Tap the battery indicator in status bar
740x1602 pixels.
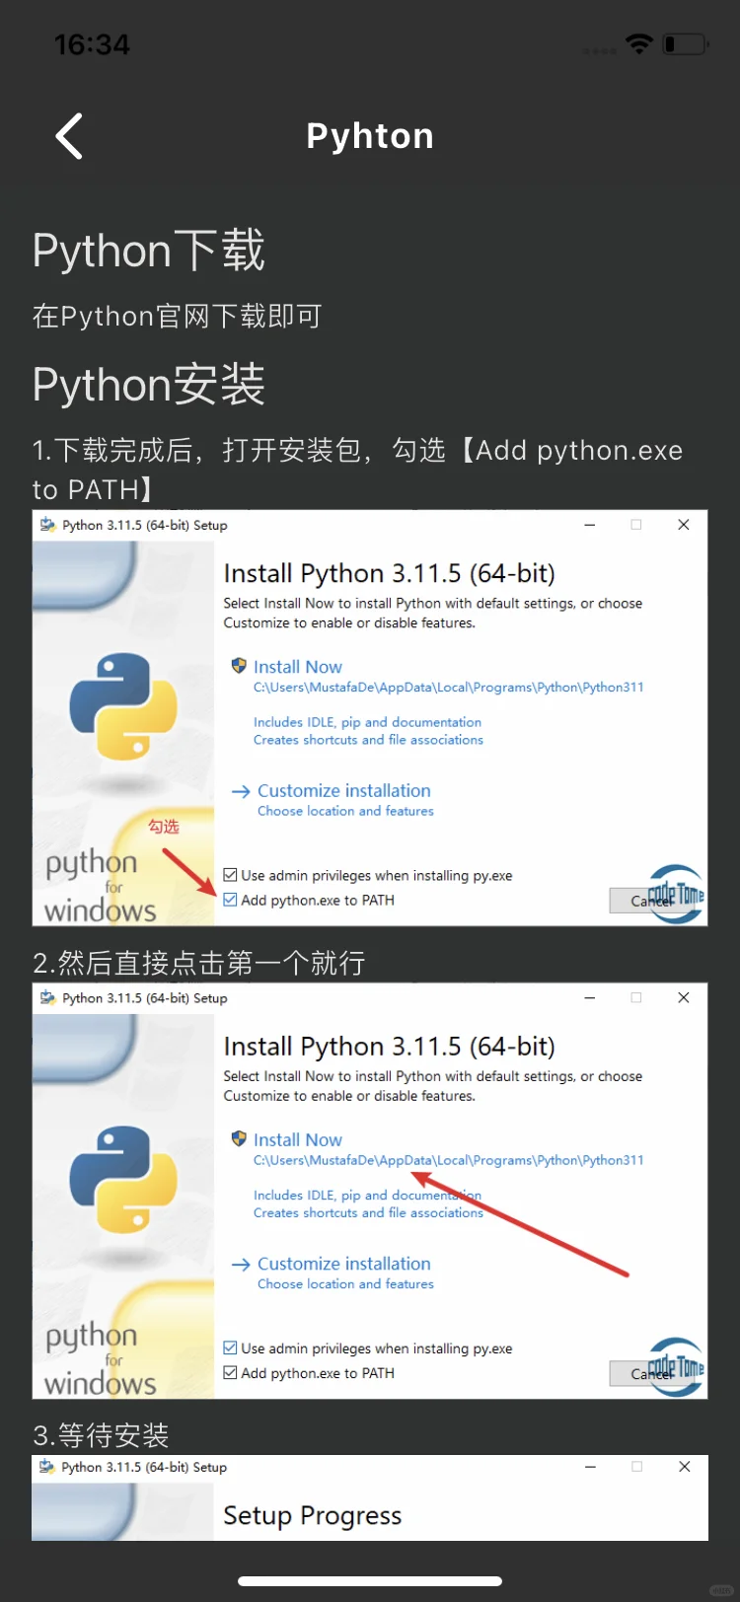tap(686, 44)
